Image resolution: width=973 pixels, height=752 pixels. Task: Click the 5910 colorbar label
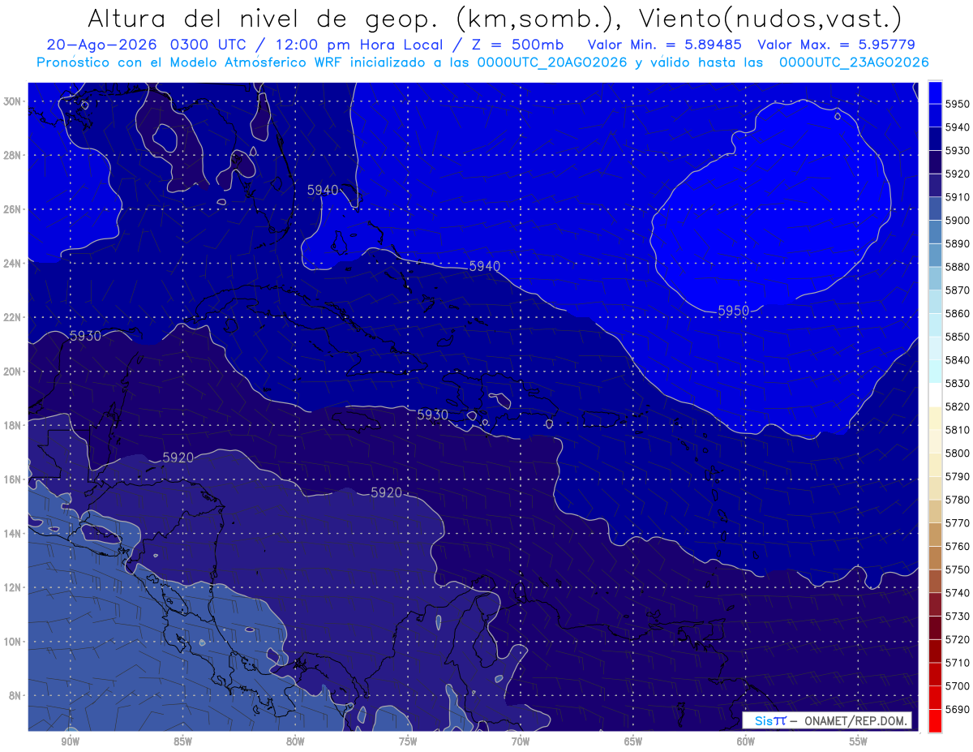(x=958, y=197)
